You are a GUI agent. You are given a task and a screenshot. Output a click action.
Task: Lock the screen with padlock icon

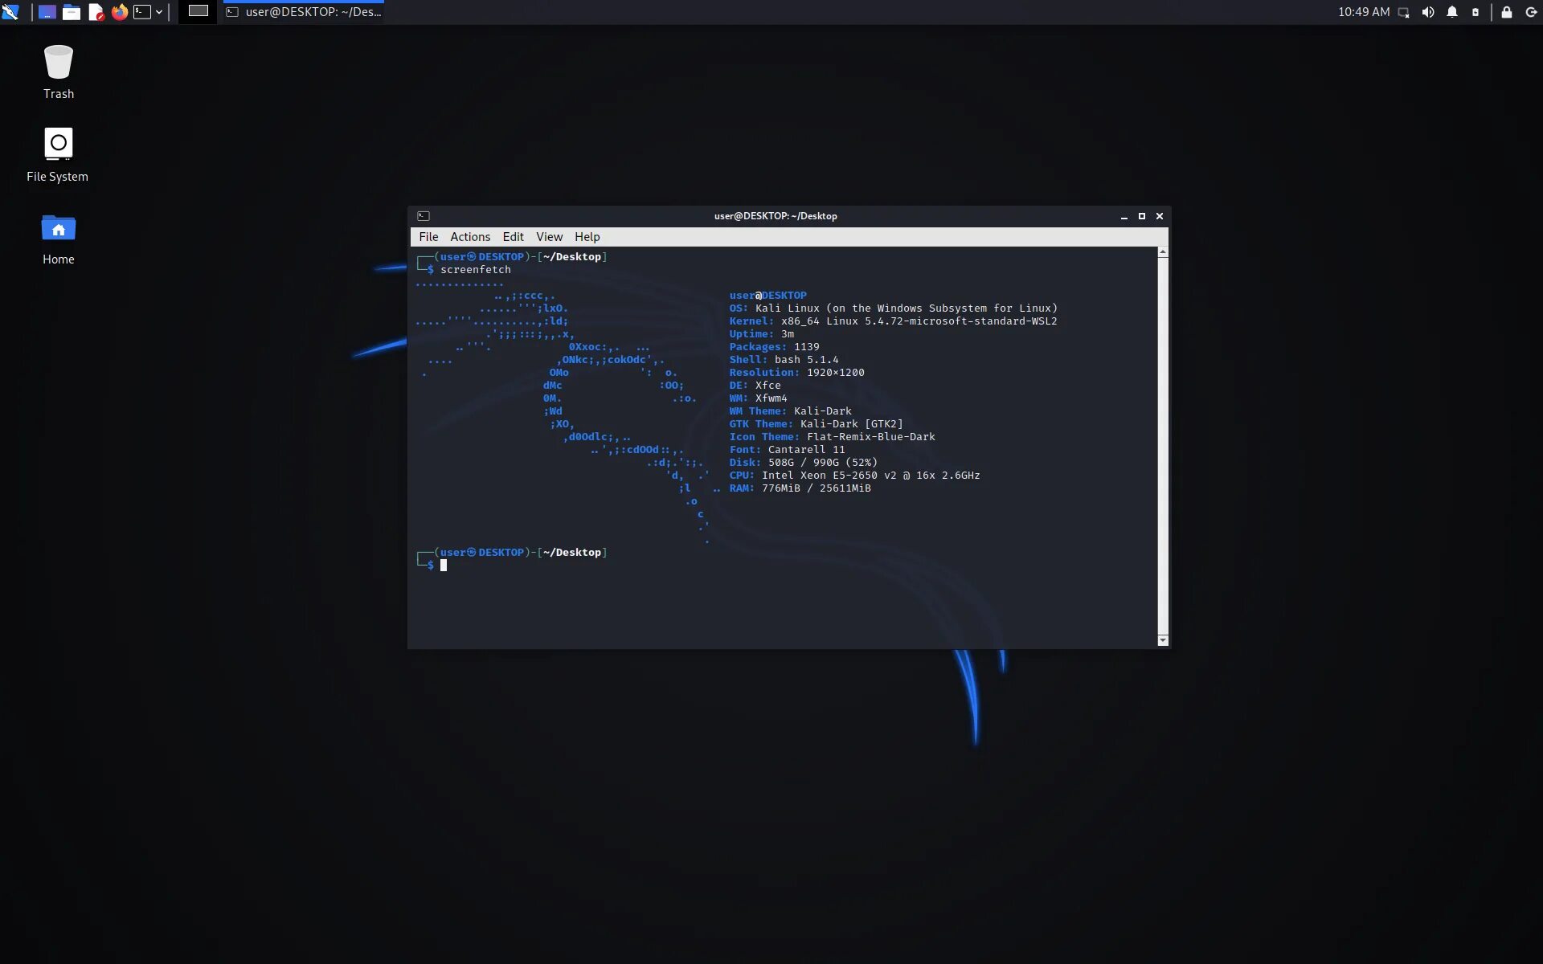pyautogui.click(x=1506, y=12)
